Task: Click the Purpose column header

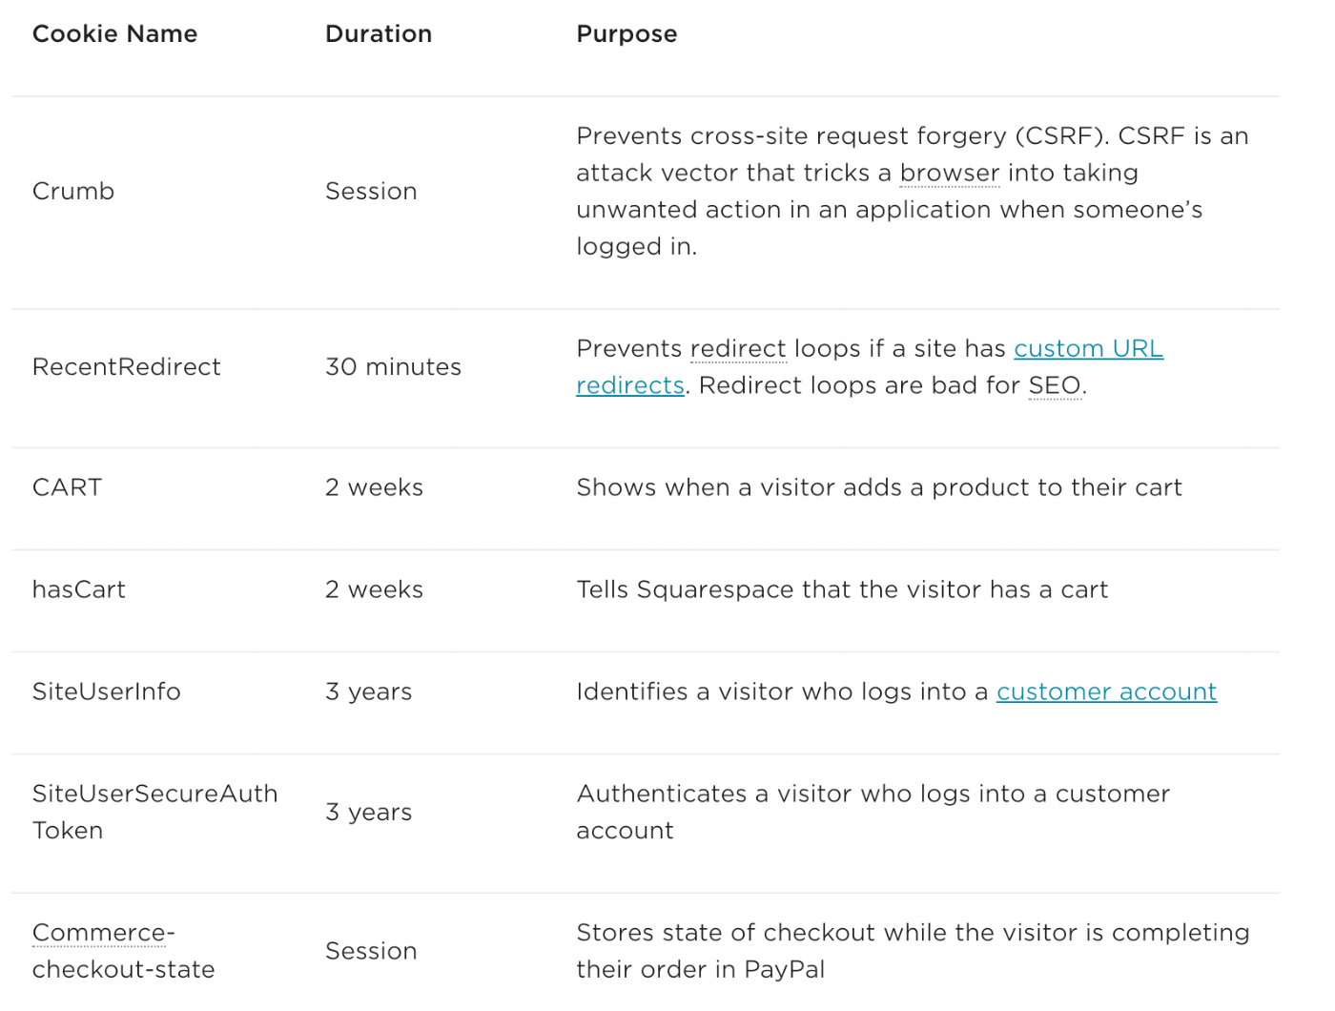Action: (626, 34)
